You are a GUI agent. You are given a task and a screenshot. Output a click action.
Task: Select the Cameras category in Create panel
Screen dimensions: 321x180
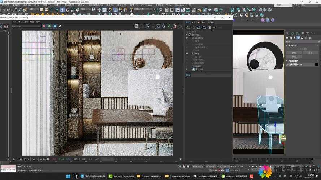[x=298, y=38]
